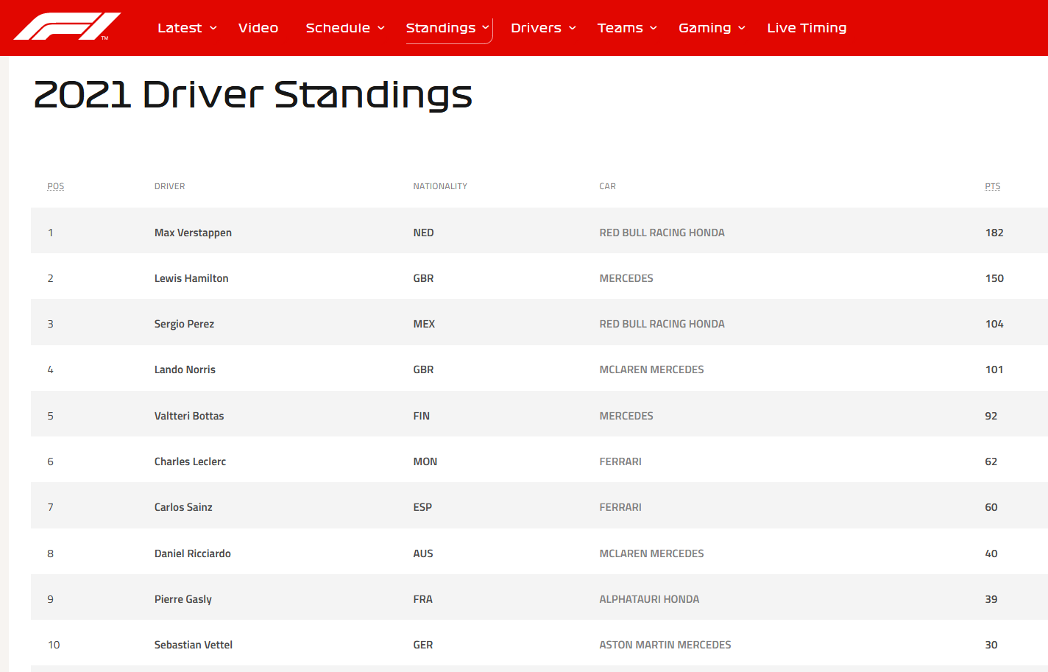Select the 101 points value for Norris

pos(994,369)
